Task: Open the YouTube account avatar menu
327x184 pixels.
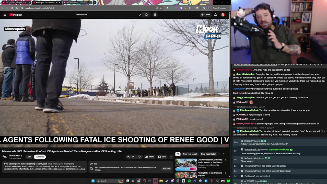Action: pos(223,15)
